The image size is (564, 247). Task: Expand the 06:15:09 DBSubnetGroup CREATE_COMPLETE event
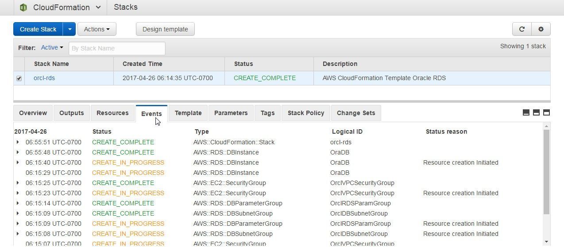point(18,213)
